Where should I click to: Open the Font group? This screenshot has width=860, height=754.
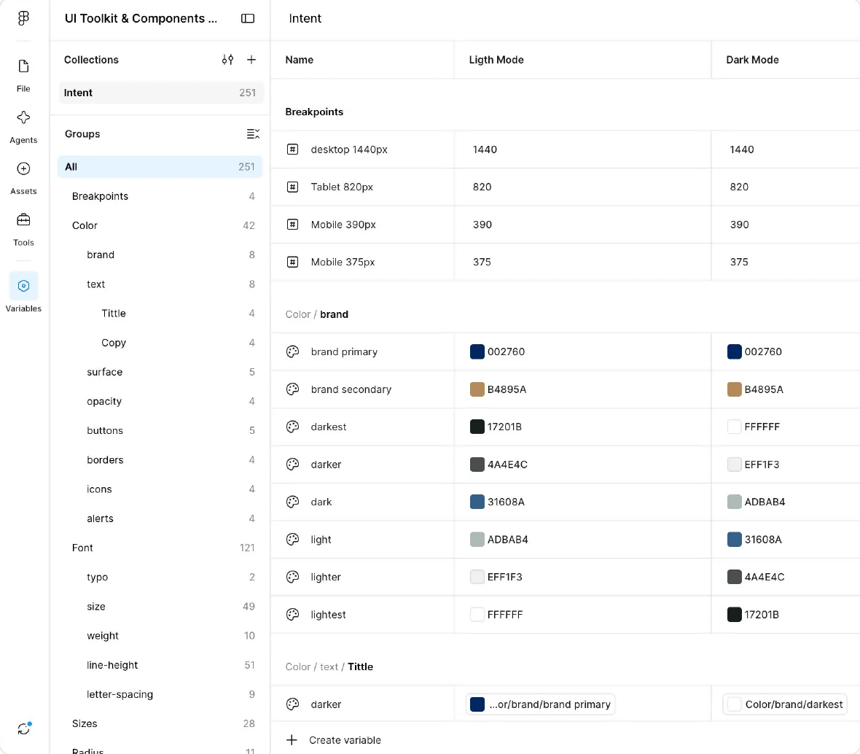[160, 548]
